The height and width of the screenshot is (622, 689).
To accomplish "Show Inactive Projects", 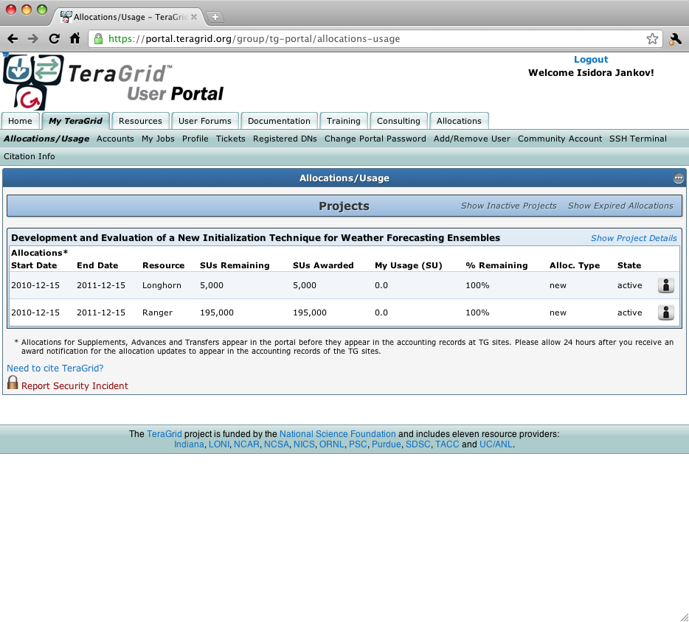I will pos(508,206).
